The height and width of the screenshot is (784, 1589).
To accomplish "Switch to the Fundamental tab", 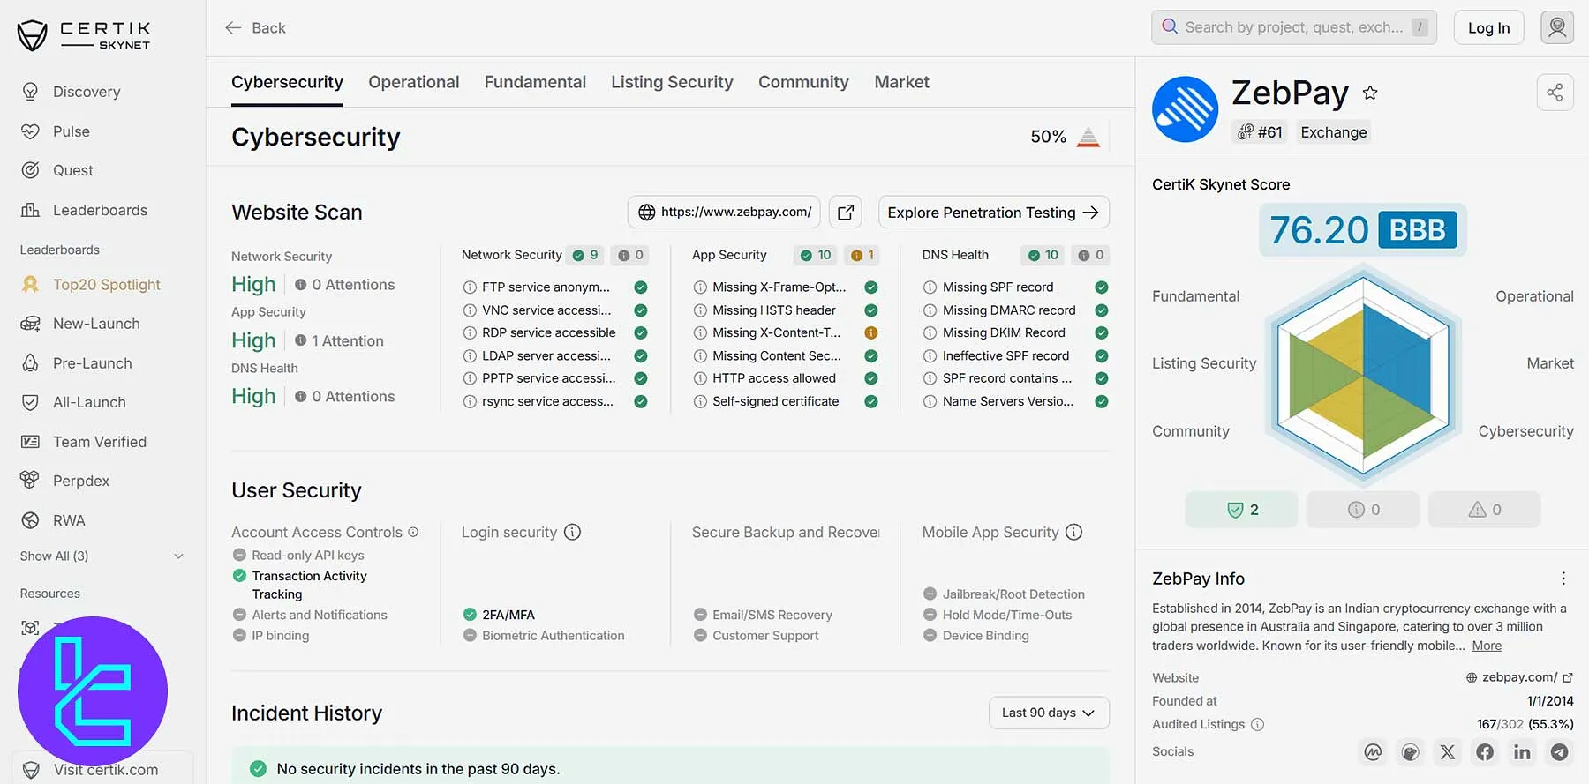I will tap(535, 82).
